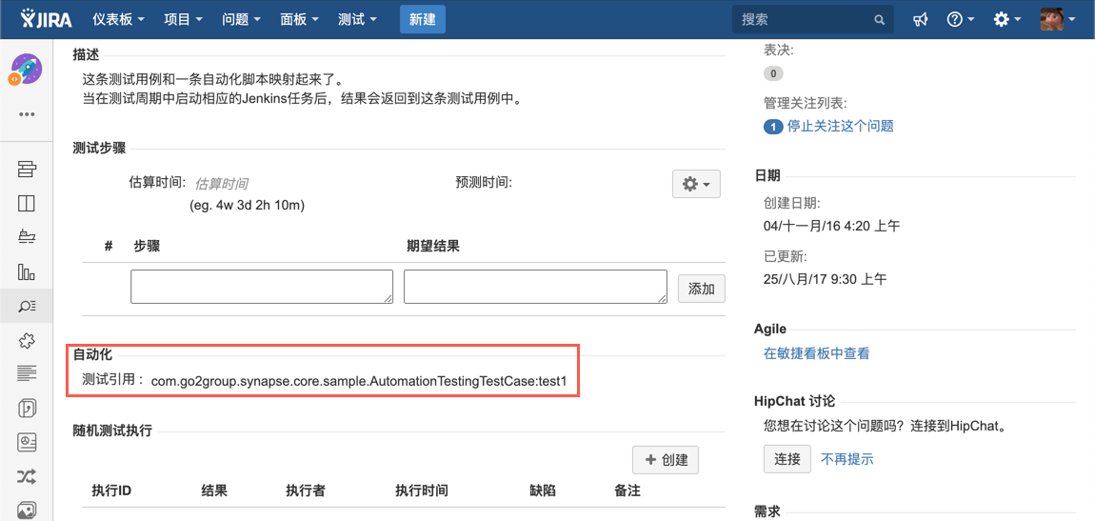Viewport: 1095px width, 521px height.
Task: Click the project rocket avatar in sidebar
Action: tap(26, 70)
